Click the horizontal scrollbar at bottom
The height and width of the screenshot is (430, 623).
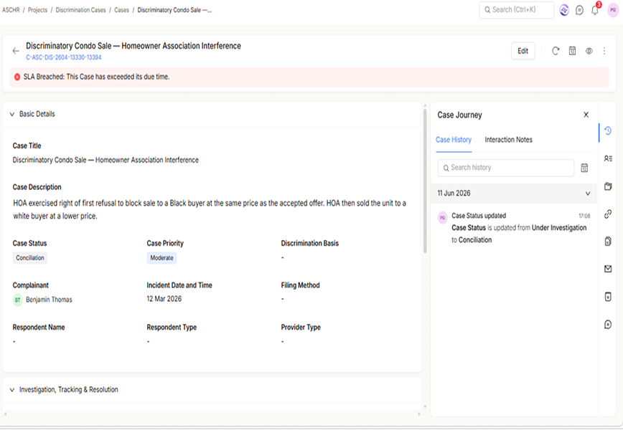point(212,414)
